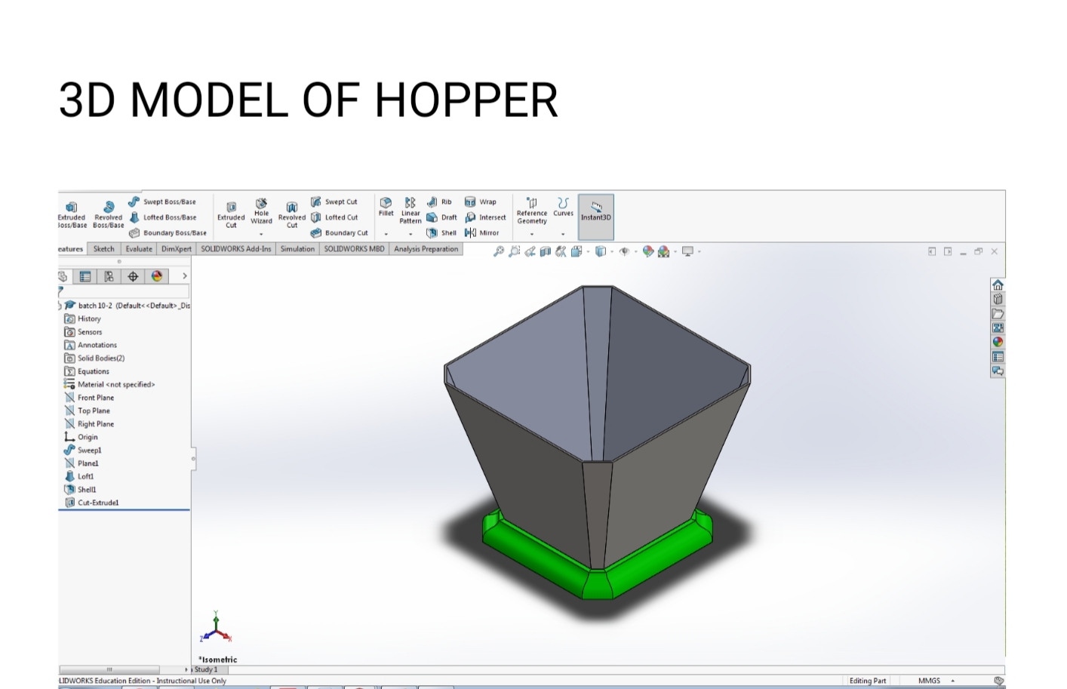Open the Study 1 bottom tab
Viewport: 1067px width, 689px height.
206,669
